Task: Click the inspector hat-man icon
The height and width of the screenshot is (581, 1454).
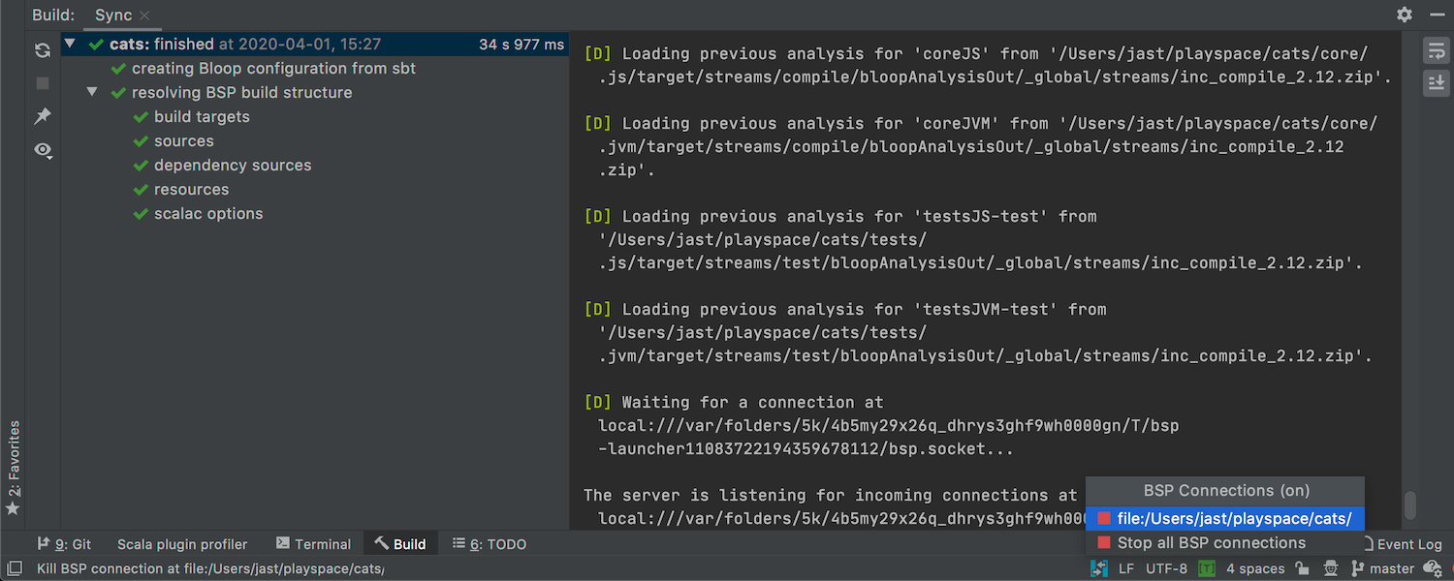Action: coord(1332,569)
